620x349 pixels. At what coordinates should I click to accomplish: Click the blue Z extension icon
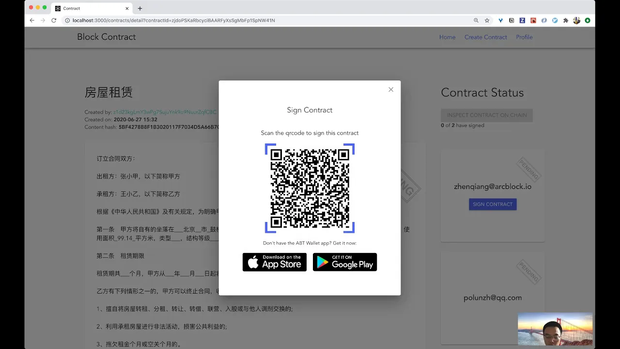tap(522, 20)
